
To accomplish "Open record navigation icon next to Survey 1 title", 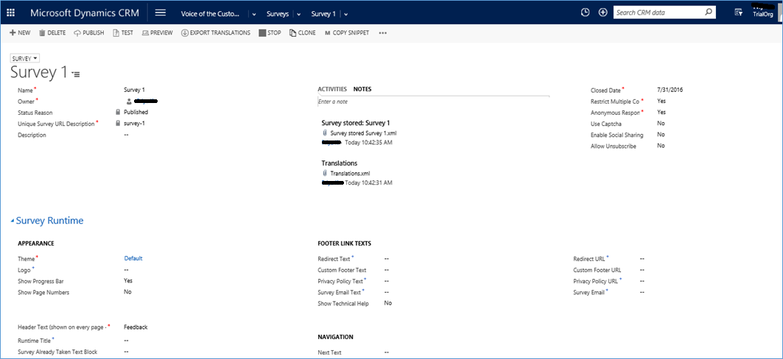I will pyautogui.click(x=76, y=74).
